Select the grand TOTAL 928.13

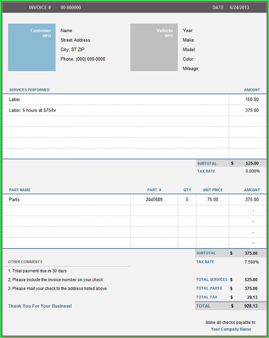(251, 306)
